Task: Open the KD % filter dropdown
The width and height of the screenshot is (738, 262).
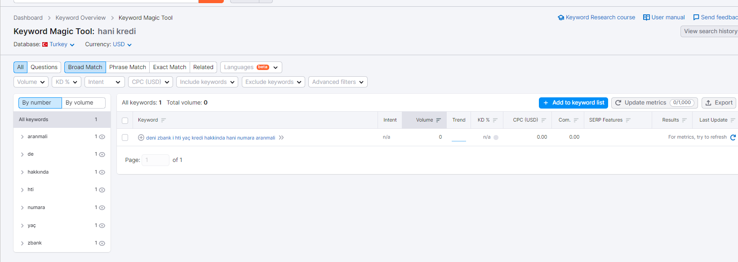Action: click(x=67, y=82)
